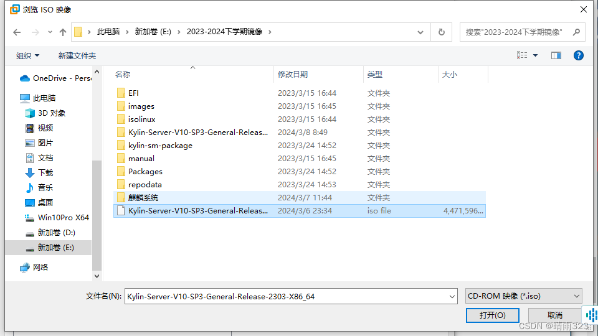The image size is (598, 336).
Task: Toggle the preview pane icon
Action: [x=556, y=55]
